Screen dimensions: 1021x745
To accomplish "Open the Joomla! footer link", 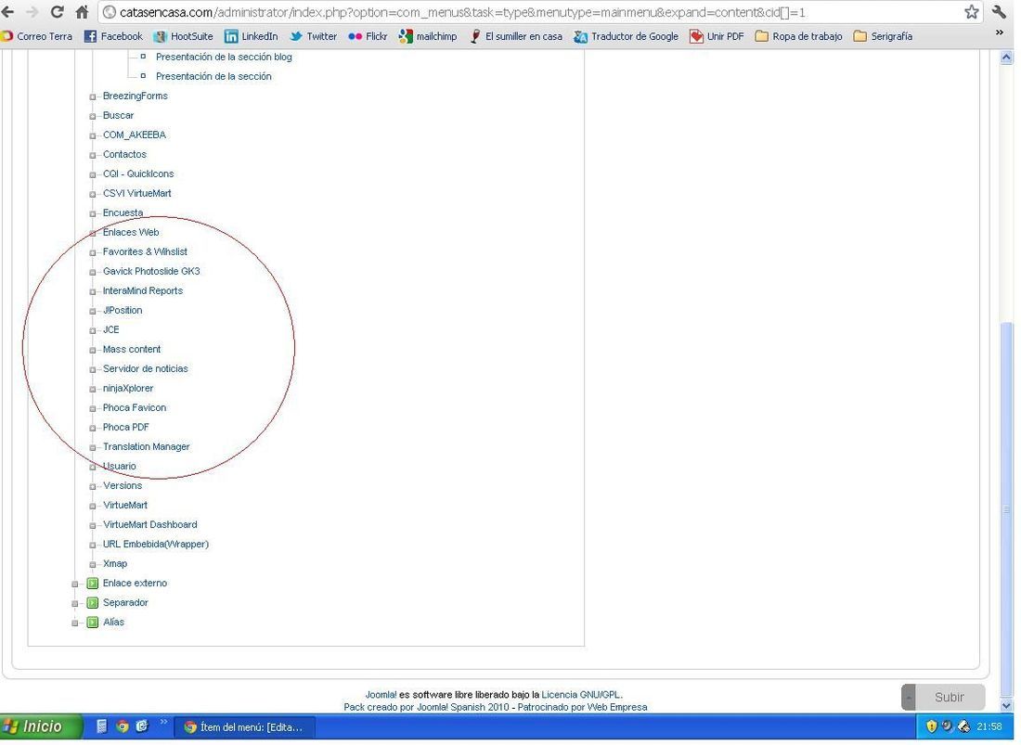I will (x=381, y=696).
